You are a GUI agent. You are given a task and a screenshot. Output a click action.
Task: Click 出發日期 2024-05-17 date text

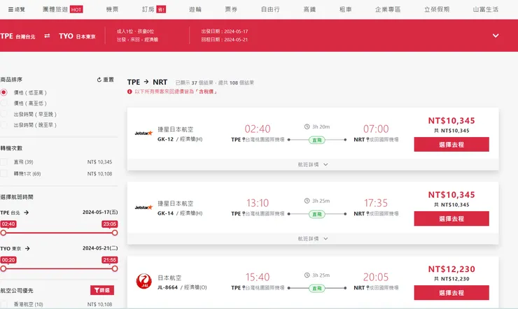[224, 31]
